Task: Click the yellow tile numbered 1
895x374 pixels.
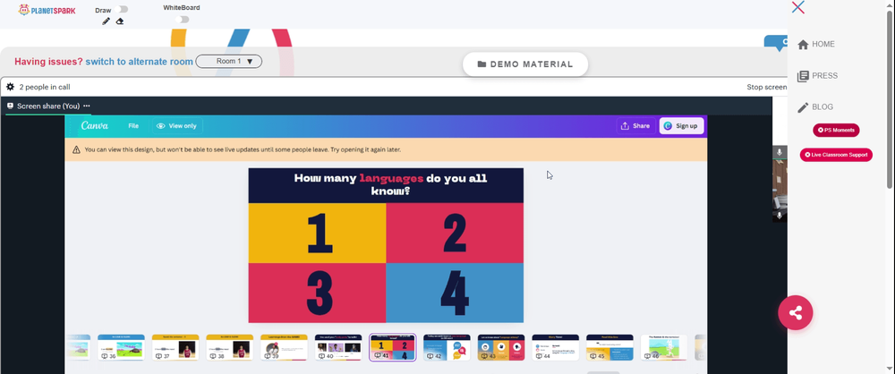Action: 318,233
